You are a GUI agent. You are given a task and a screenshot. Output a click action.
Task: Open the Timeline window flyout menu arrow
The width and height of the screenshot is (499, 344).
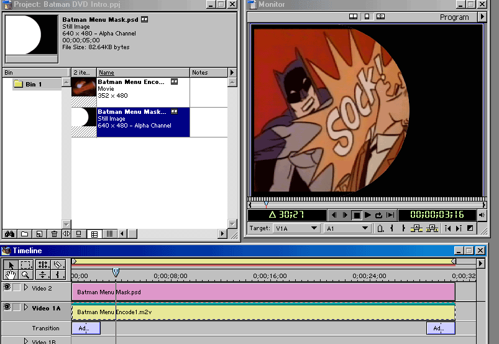pos(480,263)
